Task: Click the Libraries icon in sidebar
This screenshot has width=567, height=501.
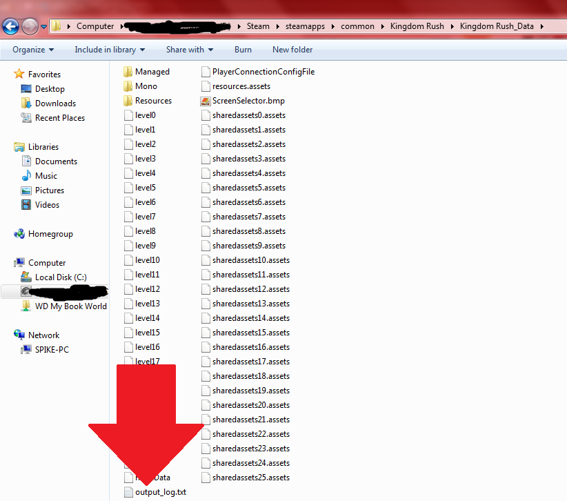Action: coord(19,147)
